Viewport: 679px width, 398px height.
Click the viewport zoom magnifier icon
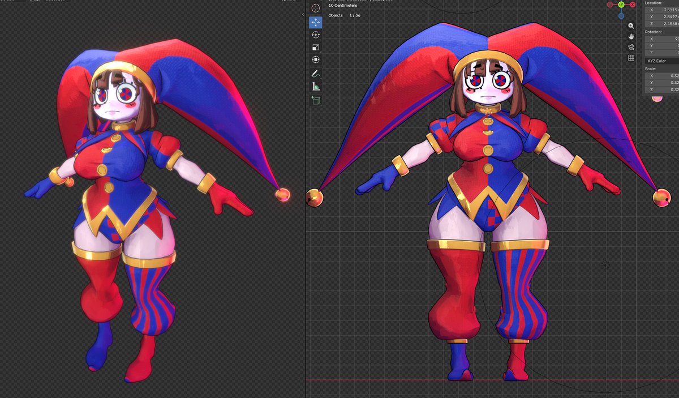[631, 26]
